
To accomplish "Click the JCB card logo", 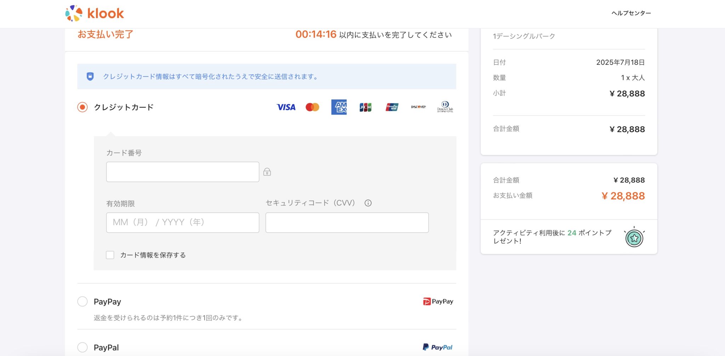I will (365, 107).
